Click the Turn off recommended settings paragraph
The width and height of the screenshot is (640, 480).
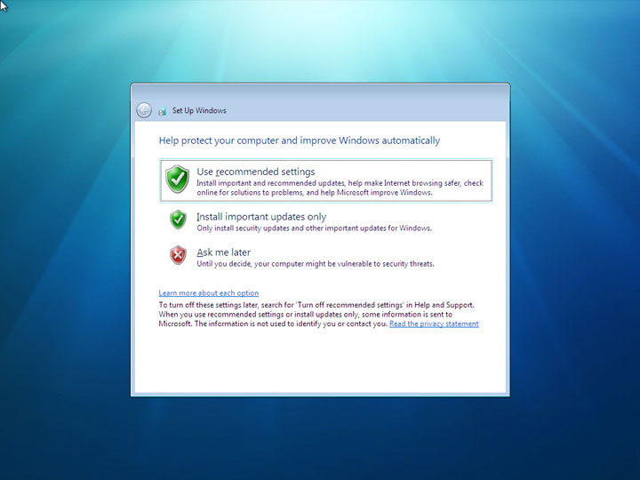(x=316, y=305)
